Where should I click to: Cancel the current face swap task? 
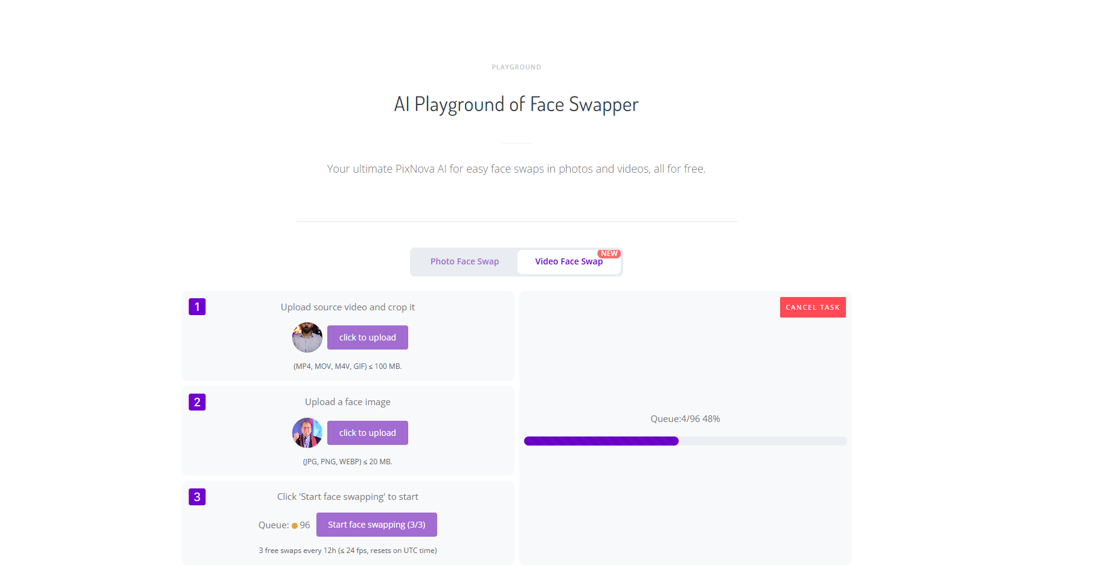point(812,307)
